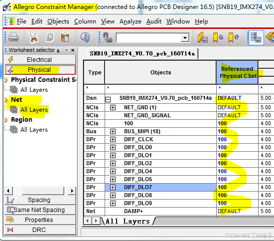This screenshot has width=274, height=241.
Task: Expand the DIFF_CLCK differential pair
Action: [113, 139]
